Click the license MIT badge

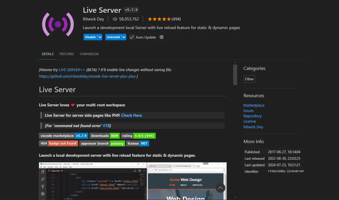tap(138, 143)
